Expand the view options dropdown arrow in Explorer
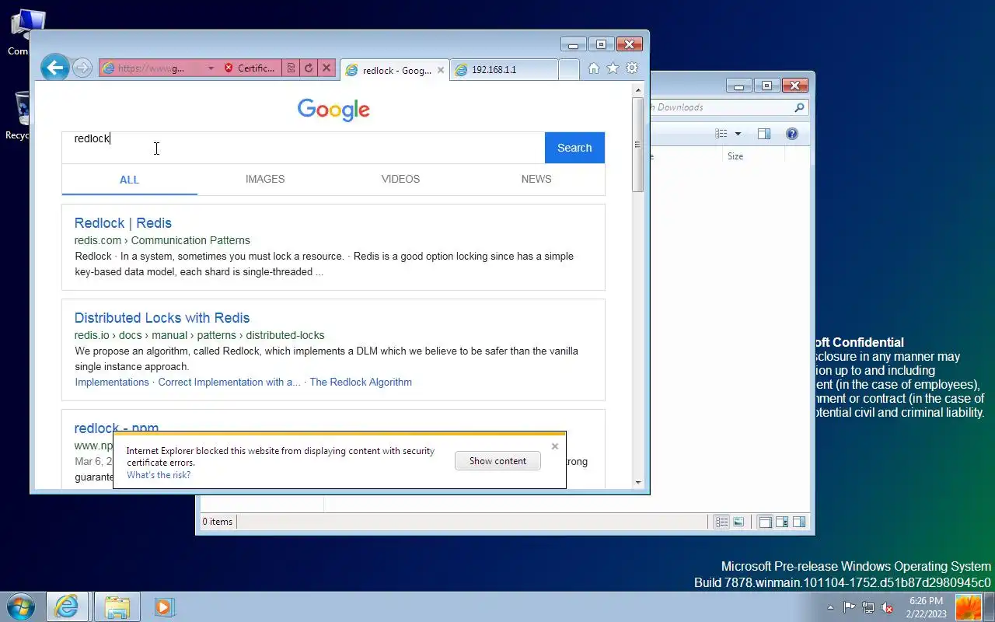Viewport: 995px width, 622px height. pos(738,134)
